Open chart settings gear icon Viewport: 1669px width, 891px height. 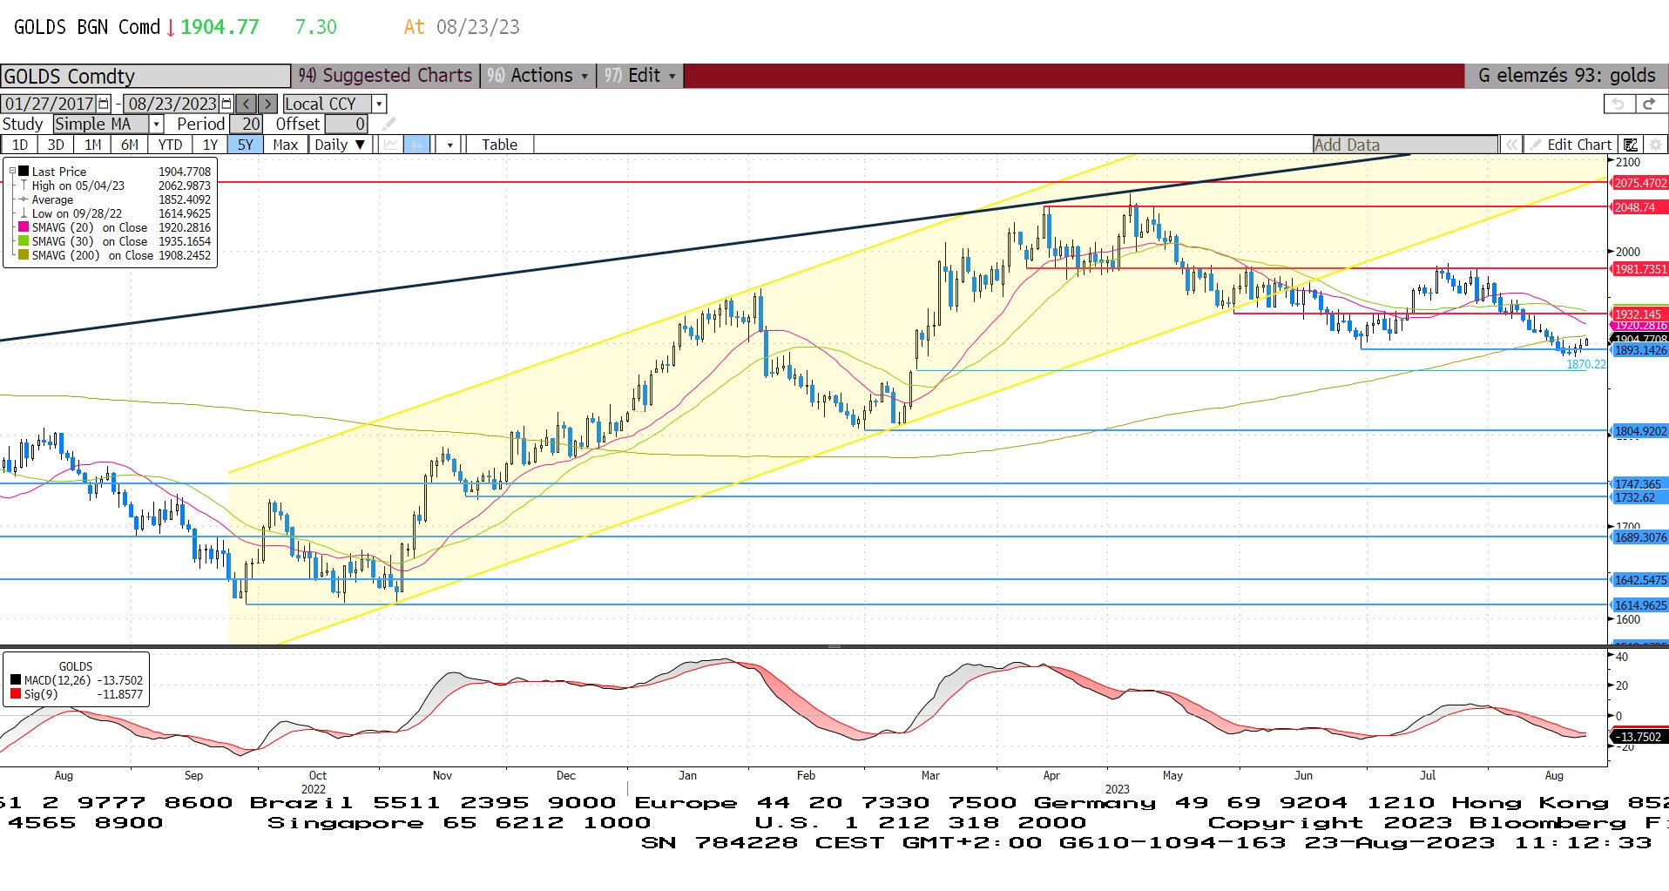pyautogui.click(x=1655, y=145)
